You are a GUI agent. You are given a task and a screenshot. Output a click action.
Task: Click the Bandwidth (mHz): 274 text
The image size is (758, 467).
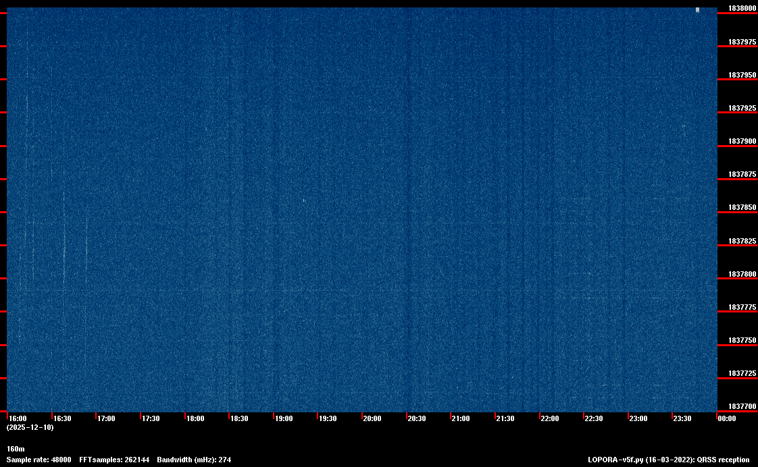pos(194,460)
